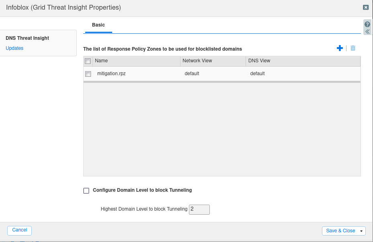The image size is (373, 242).
Task: Select DNS Threat Insight in sidebar
Action: [x=27, y=38]
